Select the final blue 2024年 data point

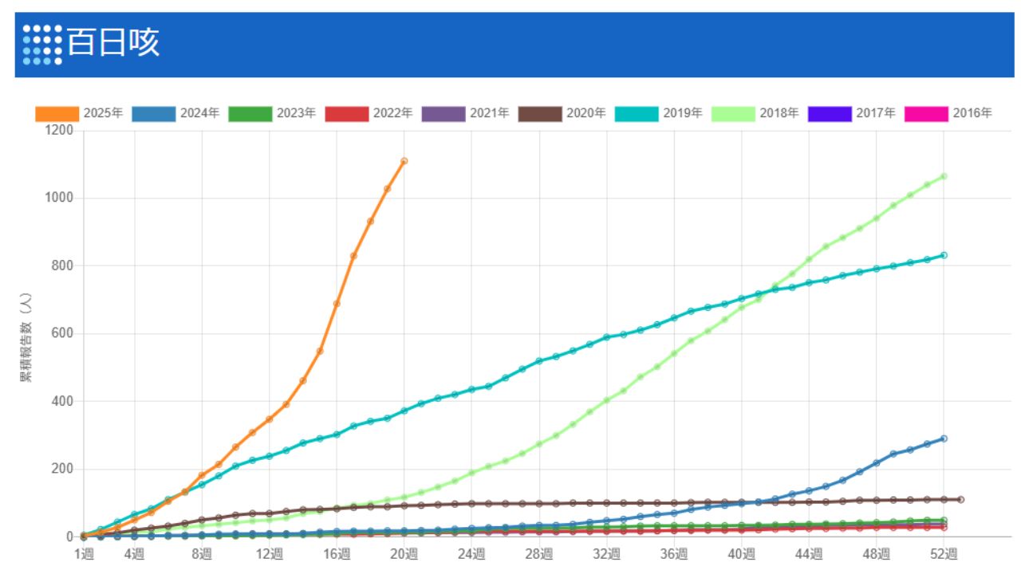pos(944,438)
